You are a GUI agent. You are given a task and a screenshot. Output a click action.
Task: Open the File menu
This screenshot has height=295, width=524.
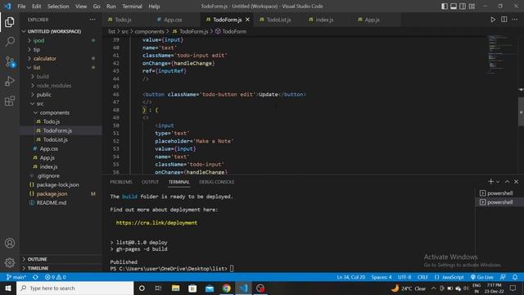21,7
